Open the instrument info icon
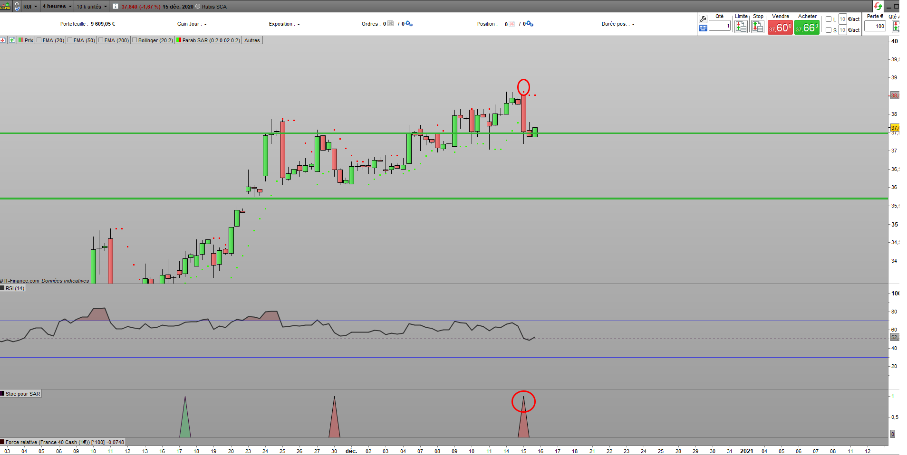Screen dimensions: 907x455 click(116, 7)
